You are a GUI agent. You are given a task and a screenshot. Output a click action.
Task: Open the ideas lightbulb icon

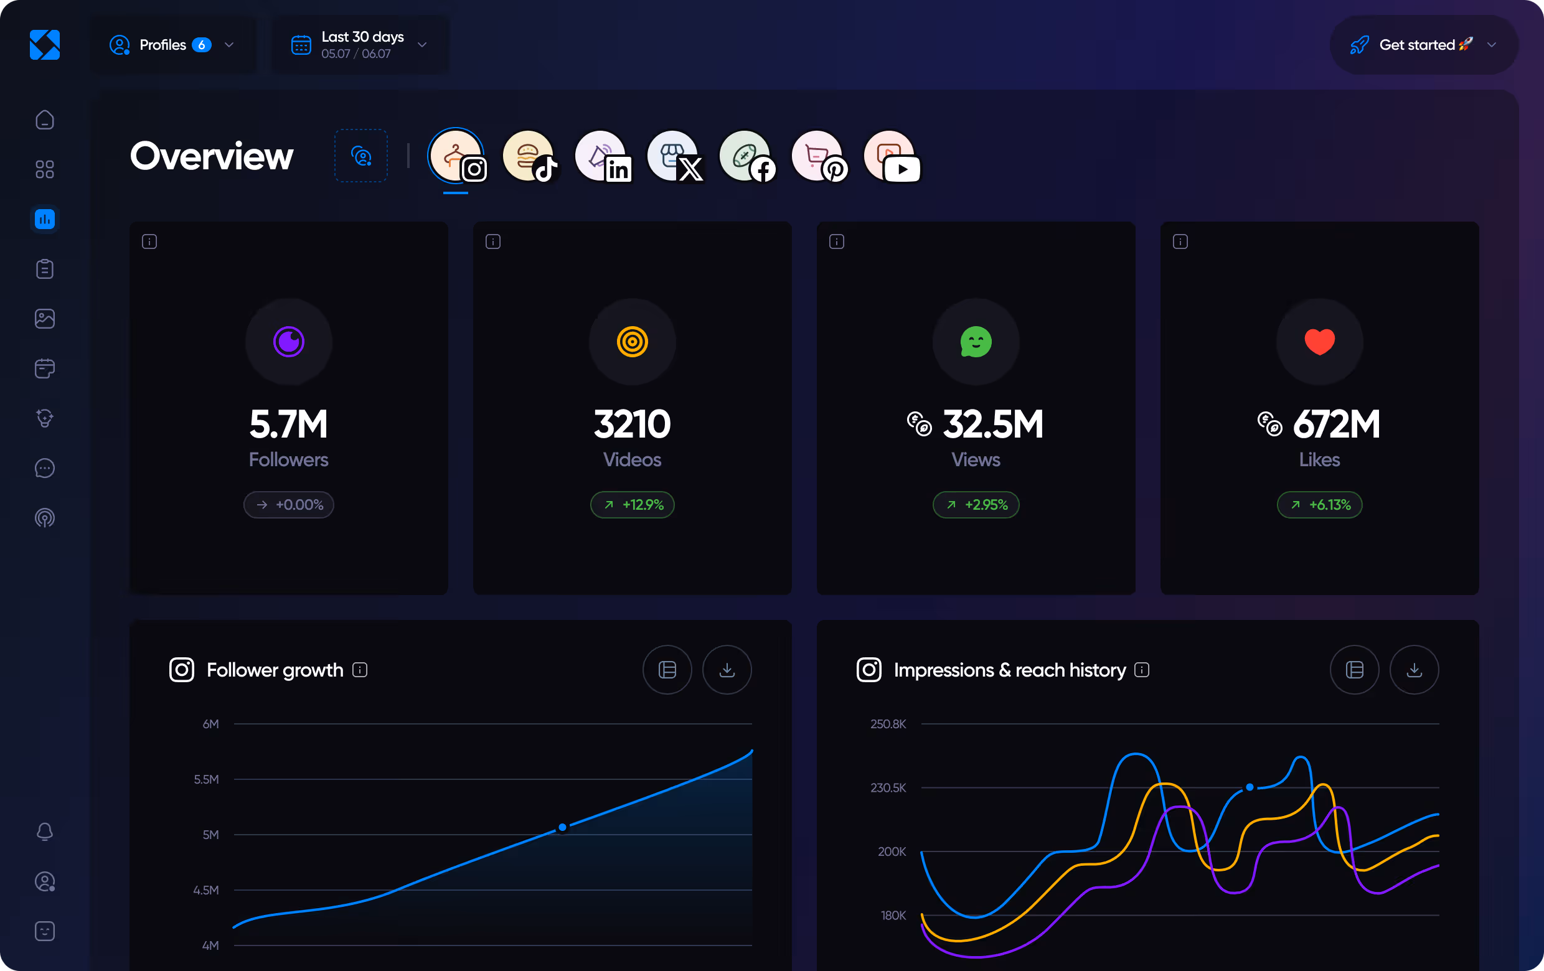click(x=44, y=418)
